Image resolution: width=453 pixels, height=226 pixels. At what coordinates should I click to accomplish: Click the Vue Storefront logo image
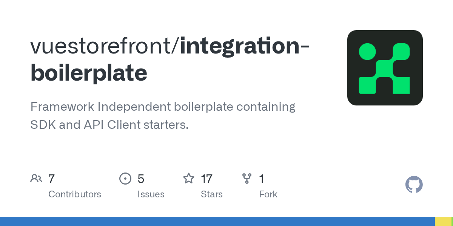(x=385, y=68)
